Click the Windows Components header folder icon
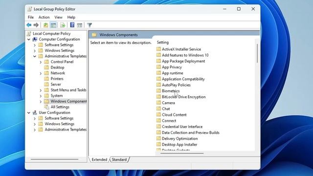Screen dimensions: 313x176 click(x=94, y=35)
